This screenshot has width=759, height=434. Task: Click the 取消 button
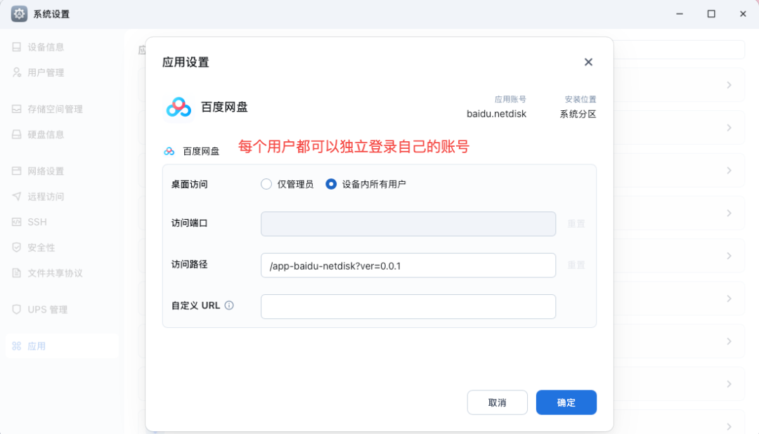pos(497,402)
